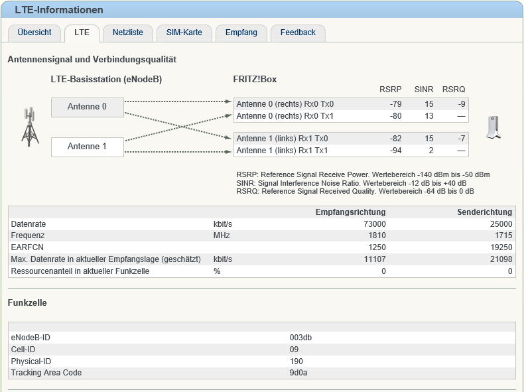Click the SINR value 13

[x=429, y=116]
